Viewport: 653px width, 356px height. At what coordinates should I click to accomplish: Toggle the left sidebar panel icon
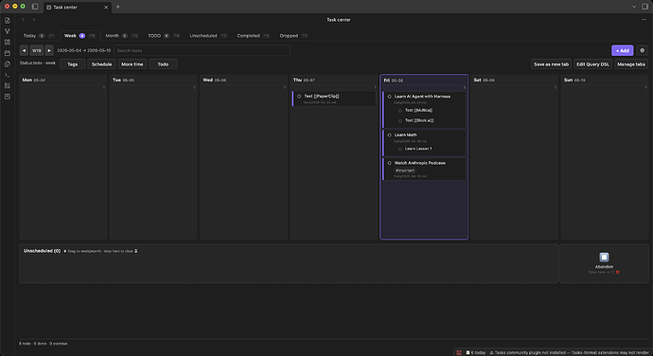(x=35, y=7)
